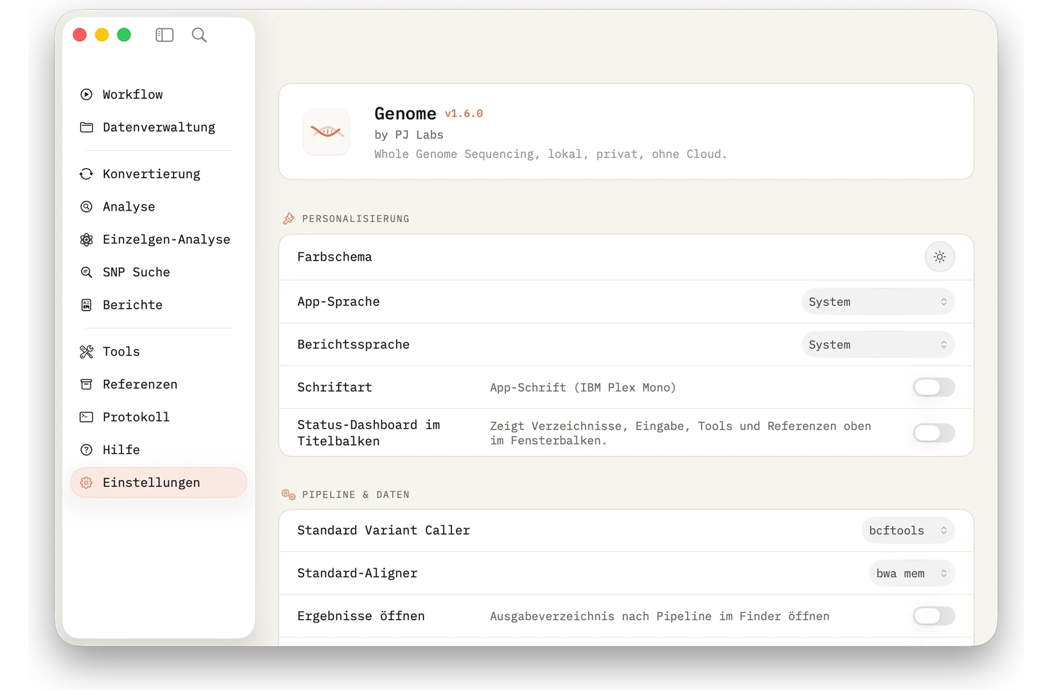Click the Einzelgen-Analyse atom icon

click(86, 239)
